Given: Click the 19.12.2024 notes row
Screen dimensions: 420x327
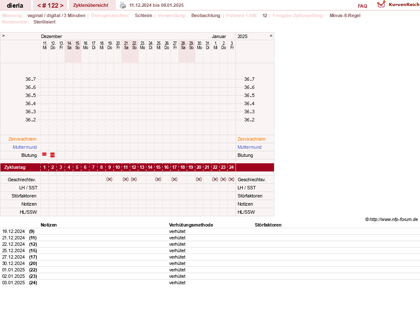Looking at the screenshot, I should pyautogui.click(x=210, y=232).
